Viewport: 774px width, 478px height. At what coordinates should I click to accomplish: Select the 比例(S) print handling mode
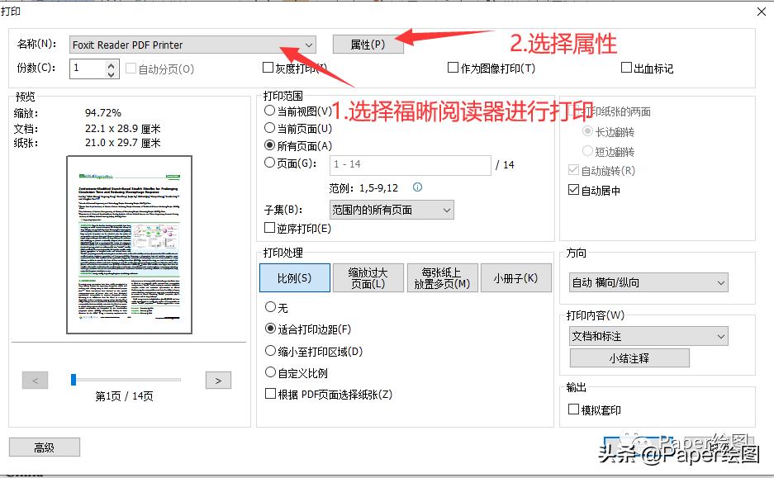click(294, 277)
